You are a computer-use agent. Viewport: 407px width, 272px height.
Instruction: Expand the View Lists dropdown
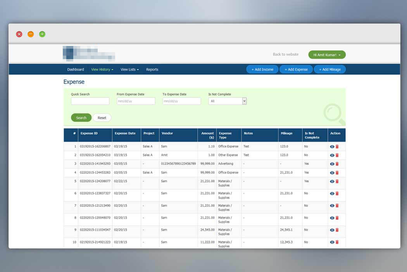[129, 70]
